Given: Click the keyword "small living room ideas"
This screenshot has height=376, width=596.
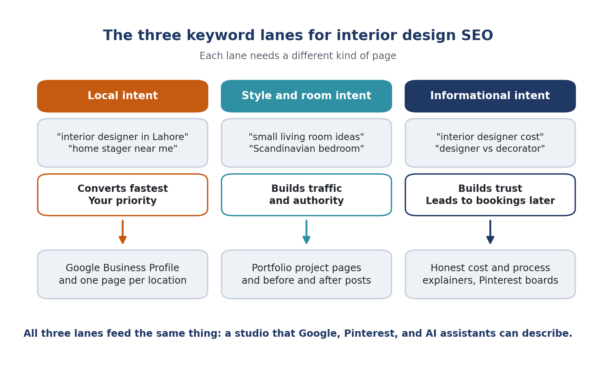Looking at the screenshot, I should coord(307,137).
